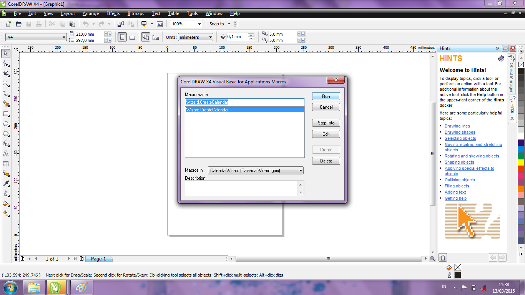The width and height of the screenshot is (525, 295).
Task: Switch page orientation to landscape
Action: click(132, 37)
